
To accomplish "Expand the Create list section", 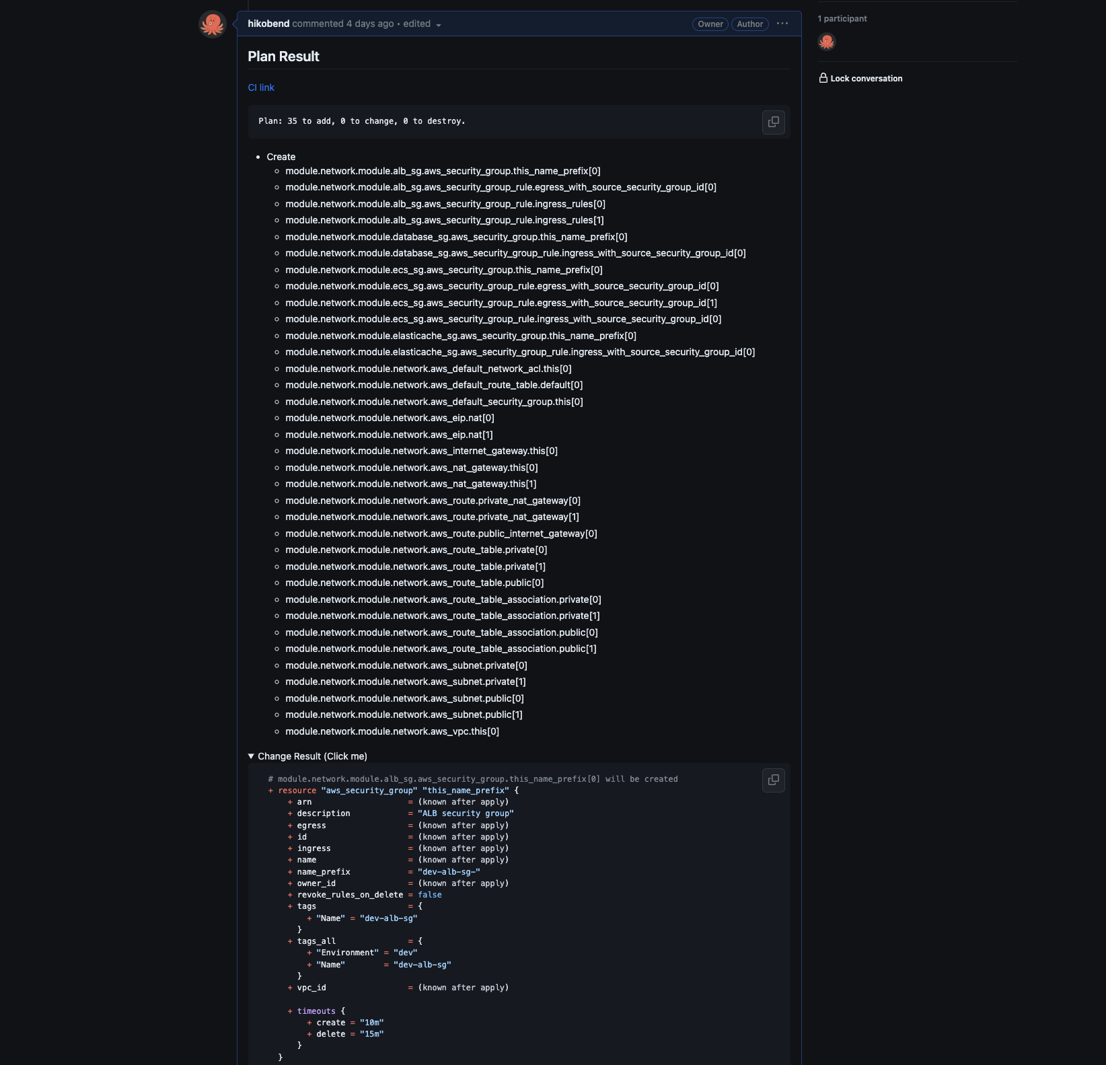I will click(281, 157).
